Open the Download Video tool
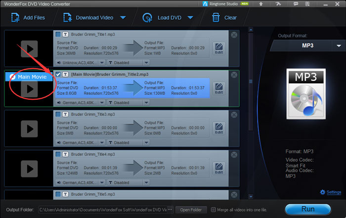 click(x=88, y=18)
